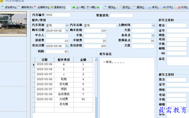The height and width of the screenshot is (118, 189).
Task: Click the Add (增加) toolbar button
Action: pyautogui.click(x=110, y=7)
